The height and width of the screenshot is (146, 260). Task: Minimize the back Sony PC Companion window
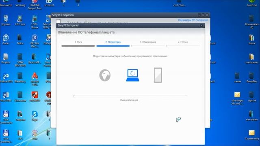pos(199,15)
